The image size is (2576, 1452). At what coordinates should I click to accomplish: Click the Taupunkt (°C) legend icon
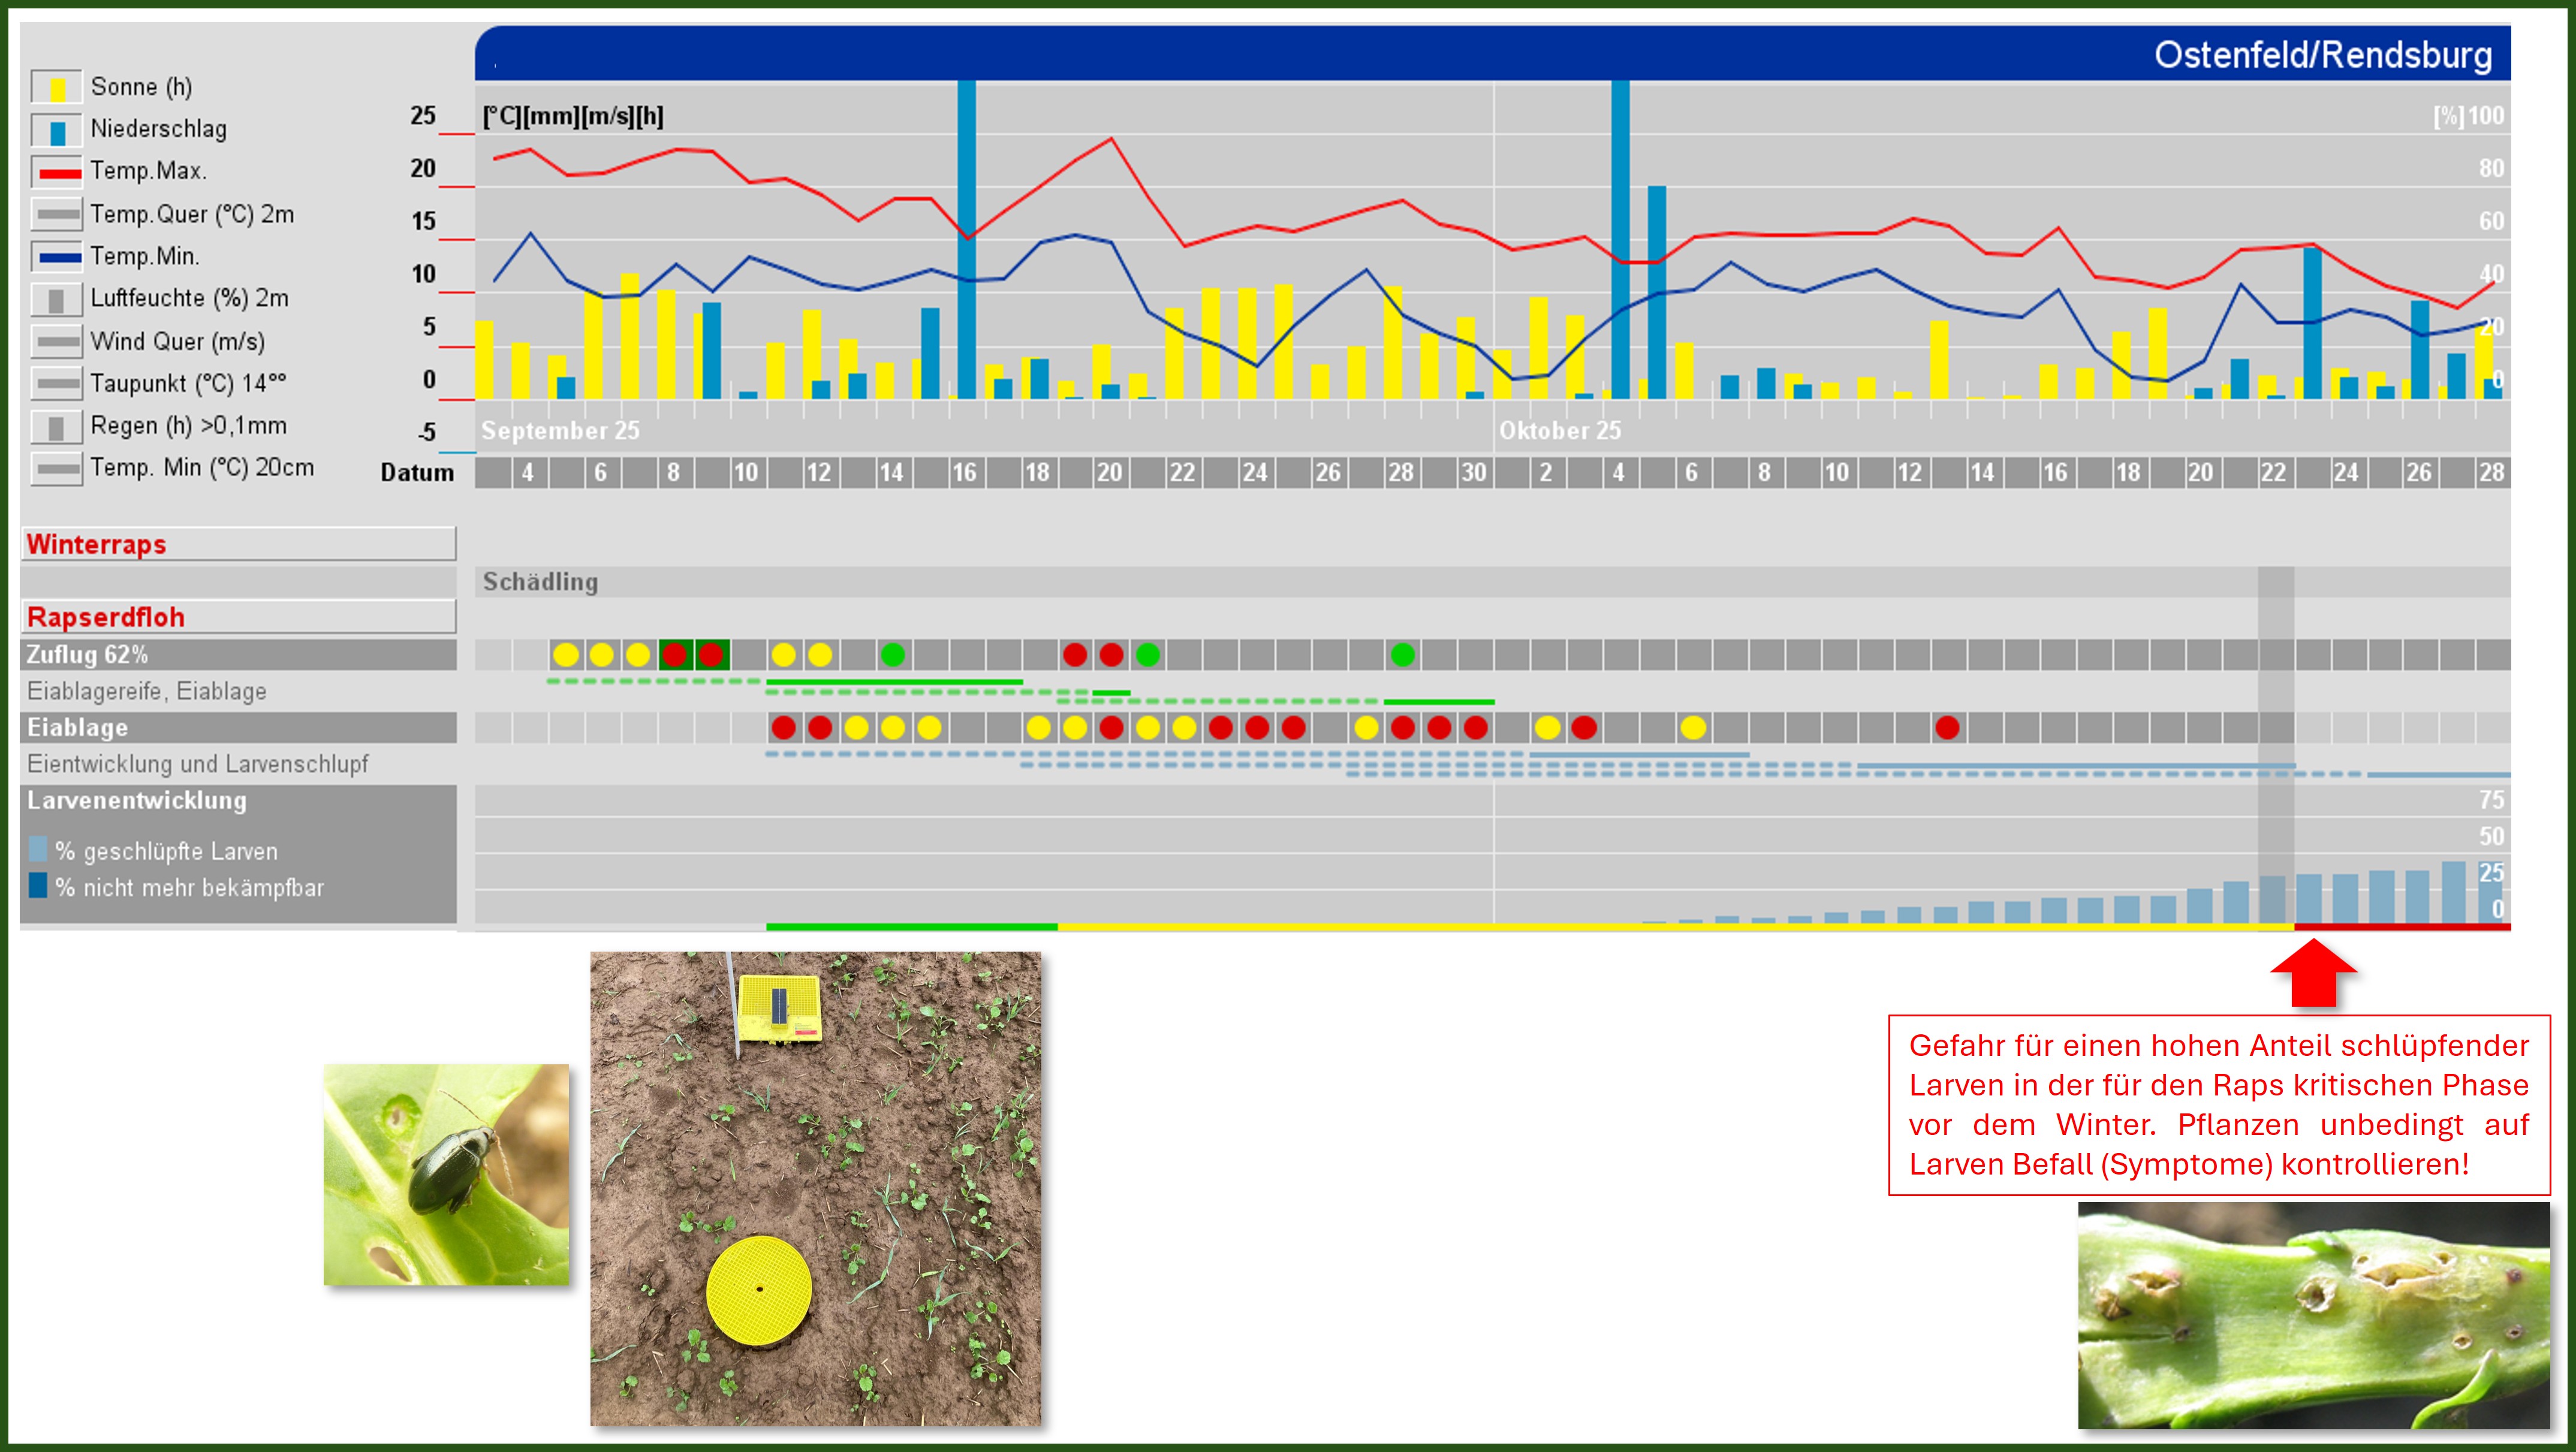[x=56, y=384]
